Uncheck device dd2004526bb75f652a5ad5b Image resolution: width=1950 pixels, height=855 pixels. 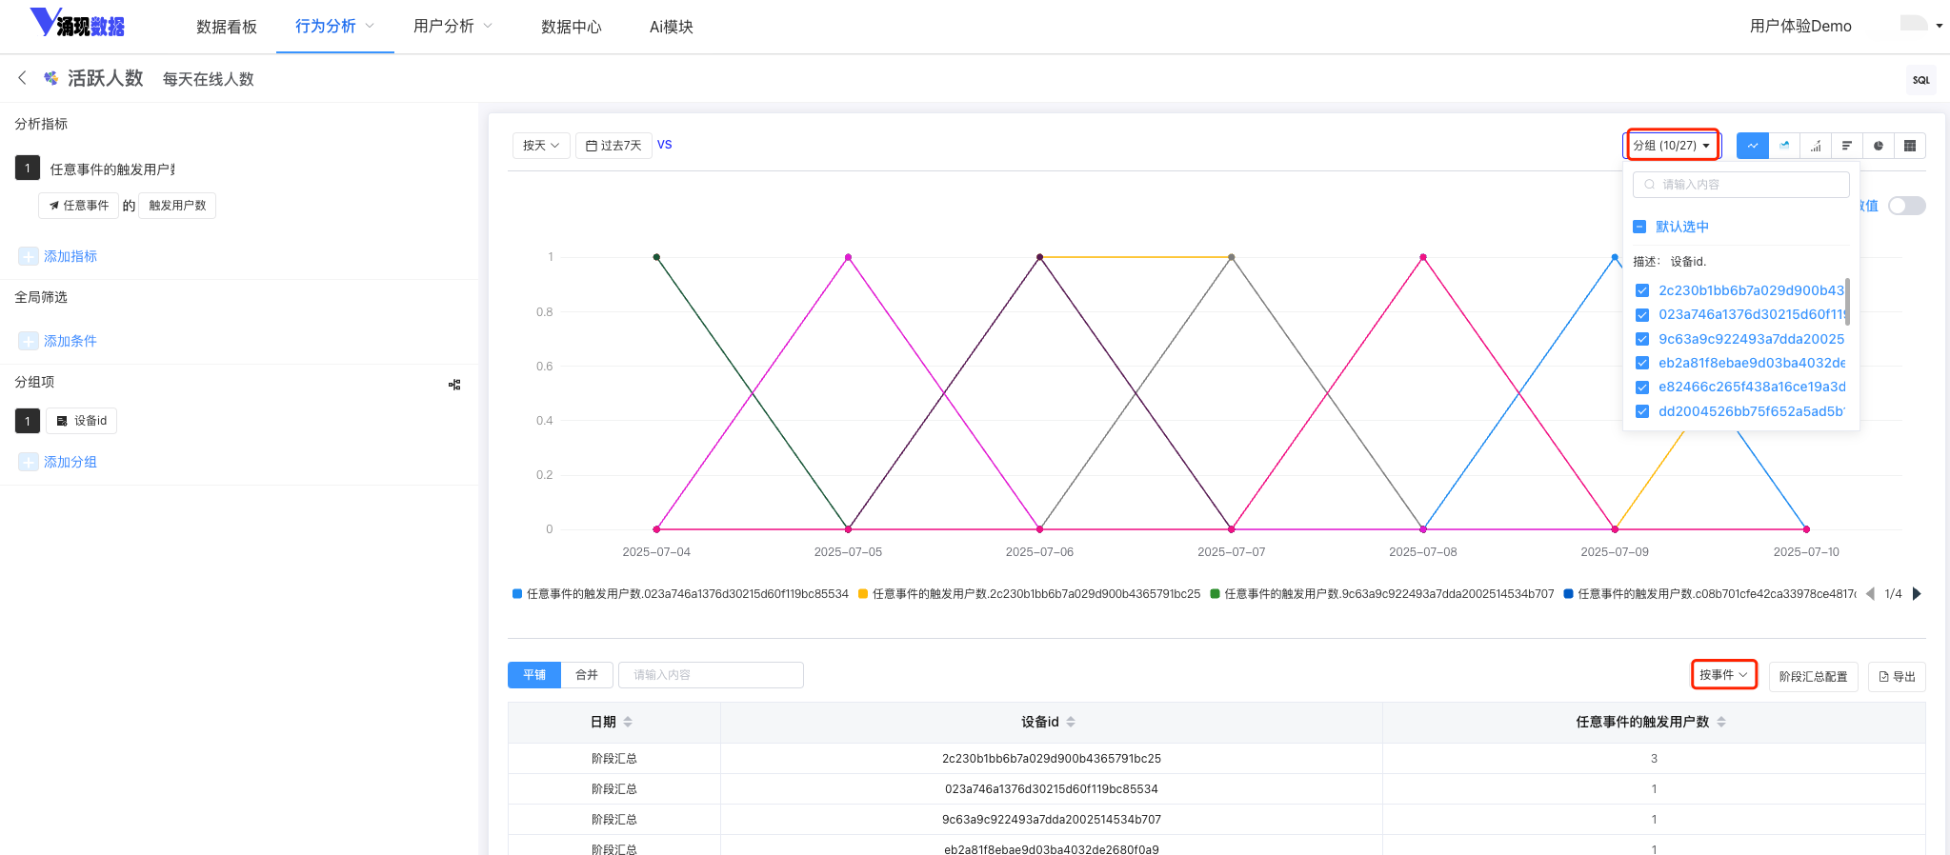point(1642,411)
